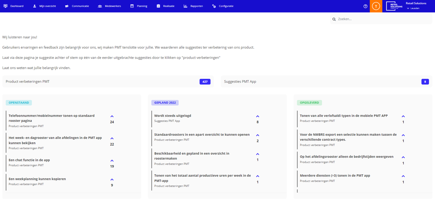The height and width of the screenshot is (201, 435).
Task: Expand the Leusden location dropdown
Action: [413, 8]
